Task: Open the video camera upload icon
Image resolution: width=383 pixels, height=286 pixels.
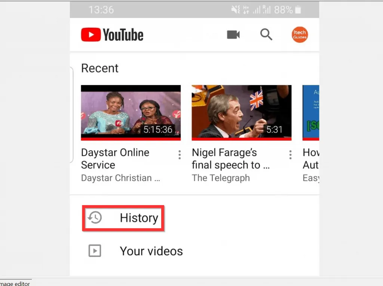Action: pyautogui.click(x=233, y=34)
